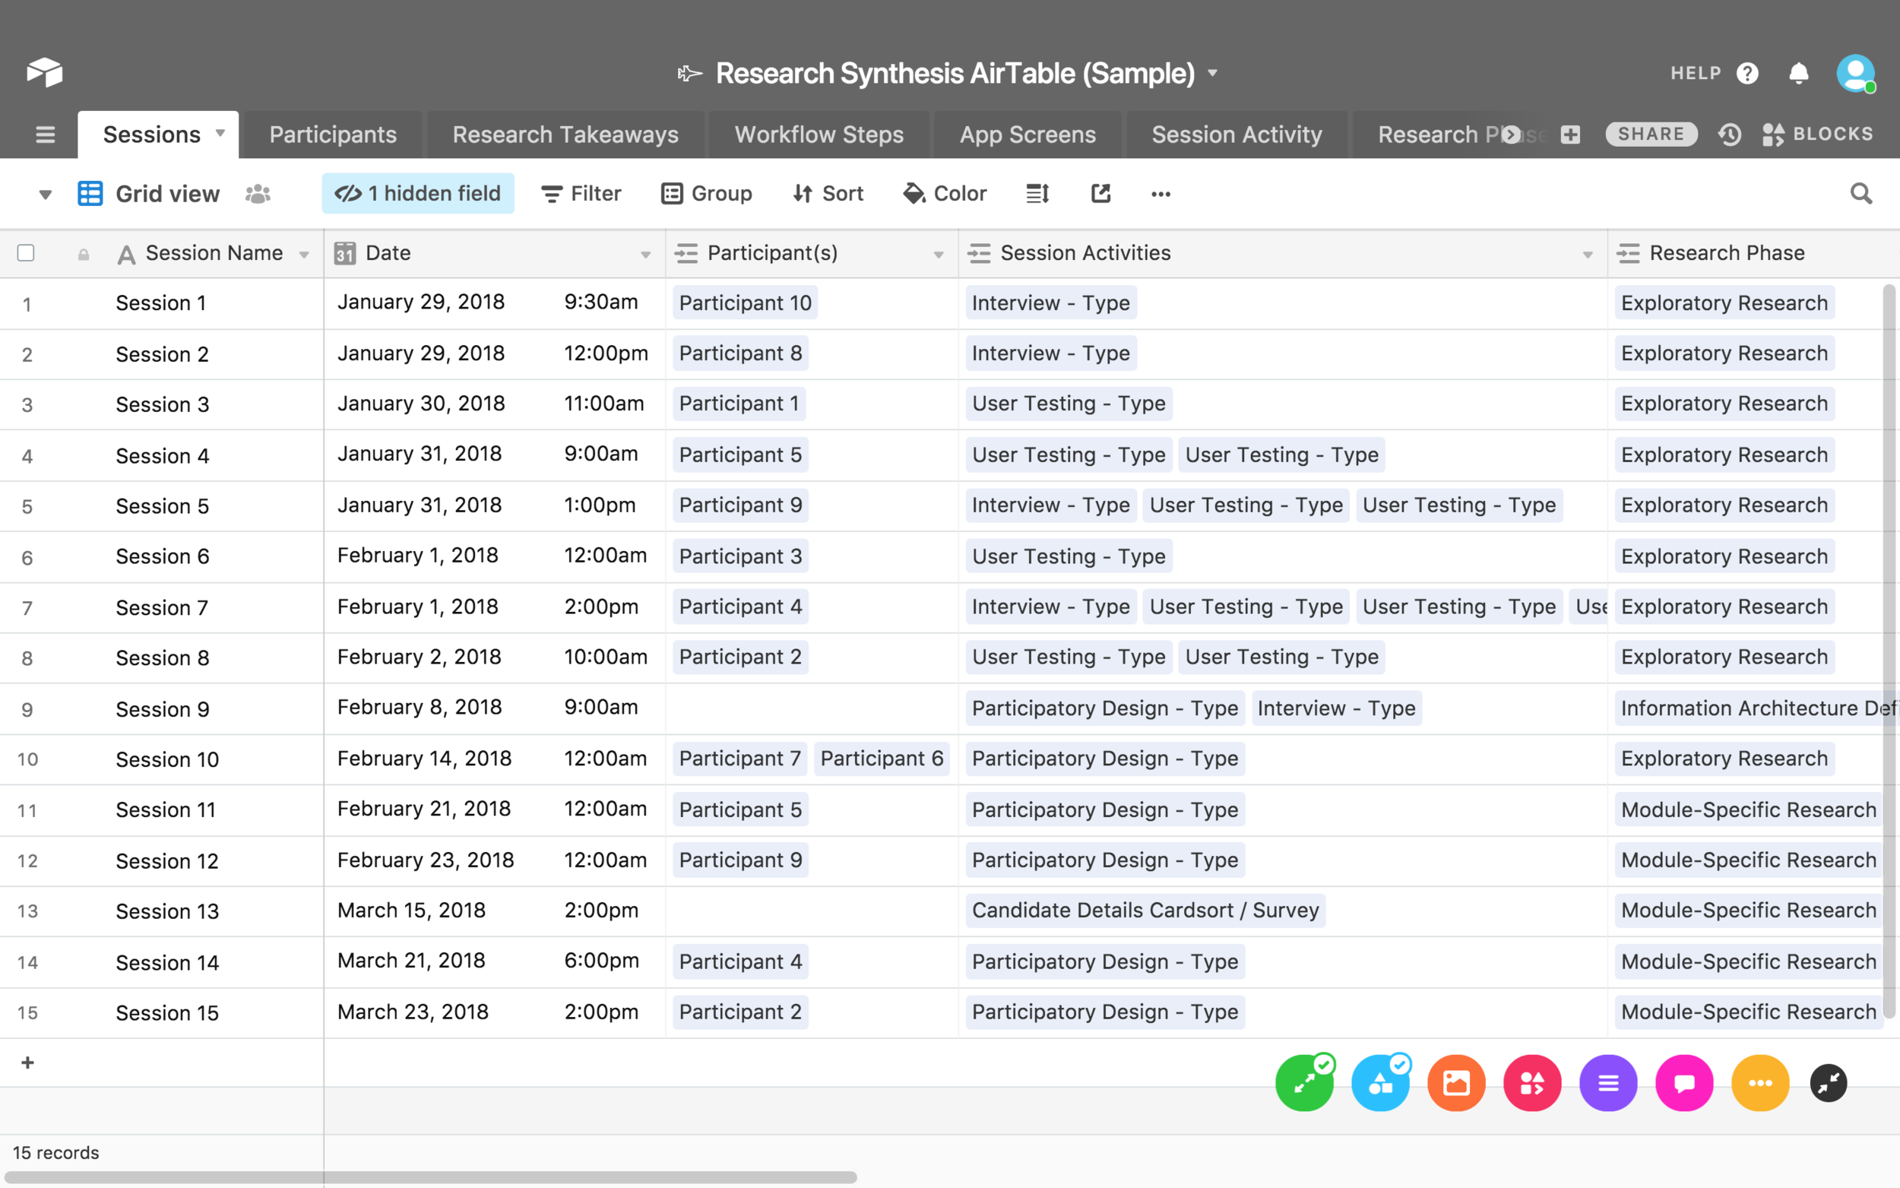Open the Sort options
The width and height of the screenshot is (1900, 1188).
pos(828,193)
